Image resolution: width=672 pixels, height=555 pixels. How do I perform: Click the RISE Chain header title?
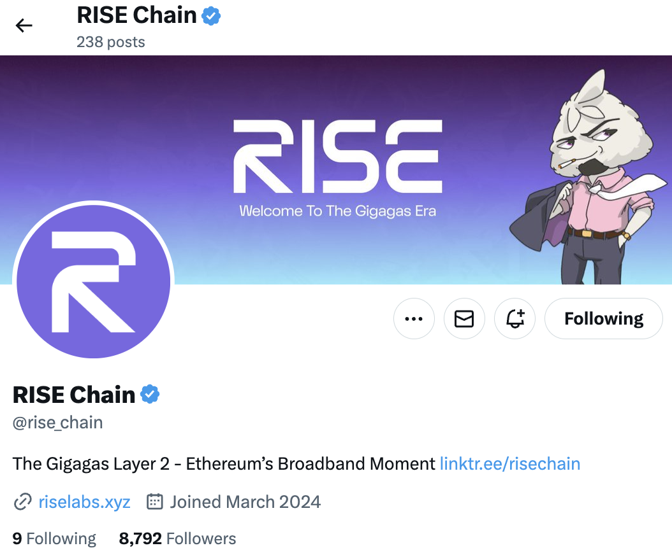pyautogui.click(x=136, y=15)
